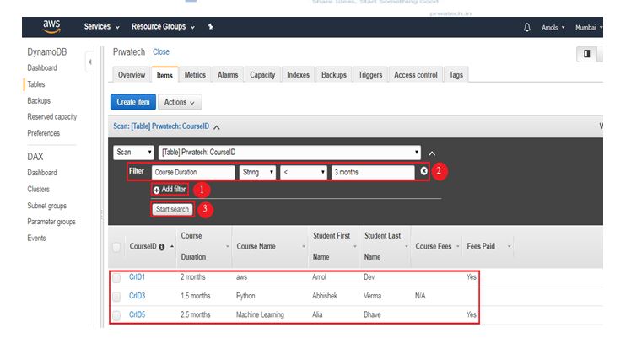Collapse the scan panel with the chevron beside the table dropdown
The image size is (631, 338).
pyautogui.click(x=432, y=153)
